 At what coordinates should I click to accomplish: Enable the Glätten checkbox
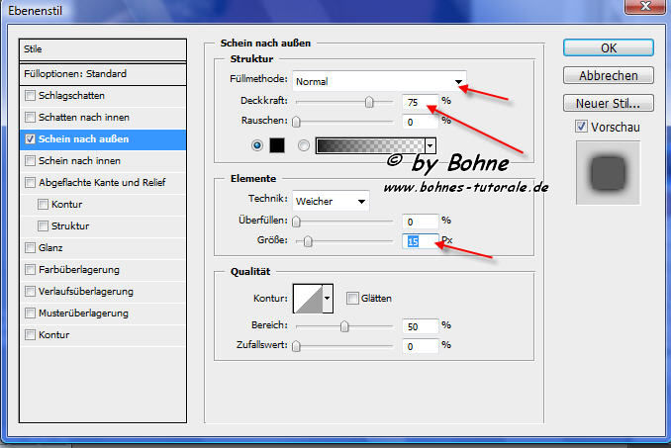tap(352, 298)
